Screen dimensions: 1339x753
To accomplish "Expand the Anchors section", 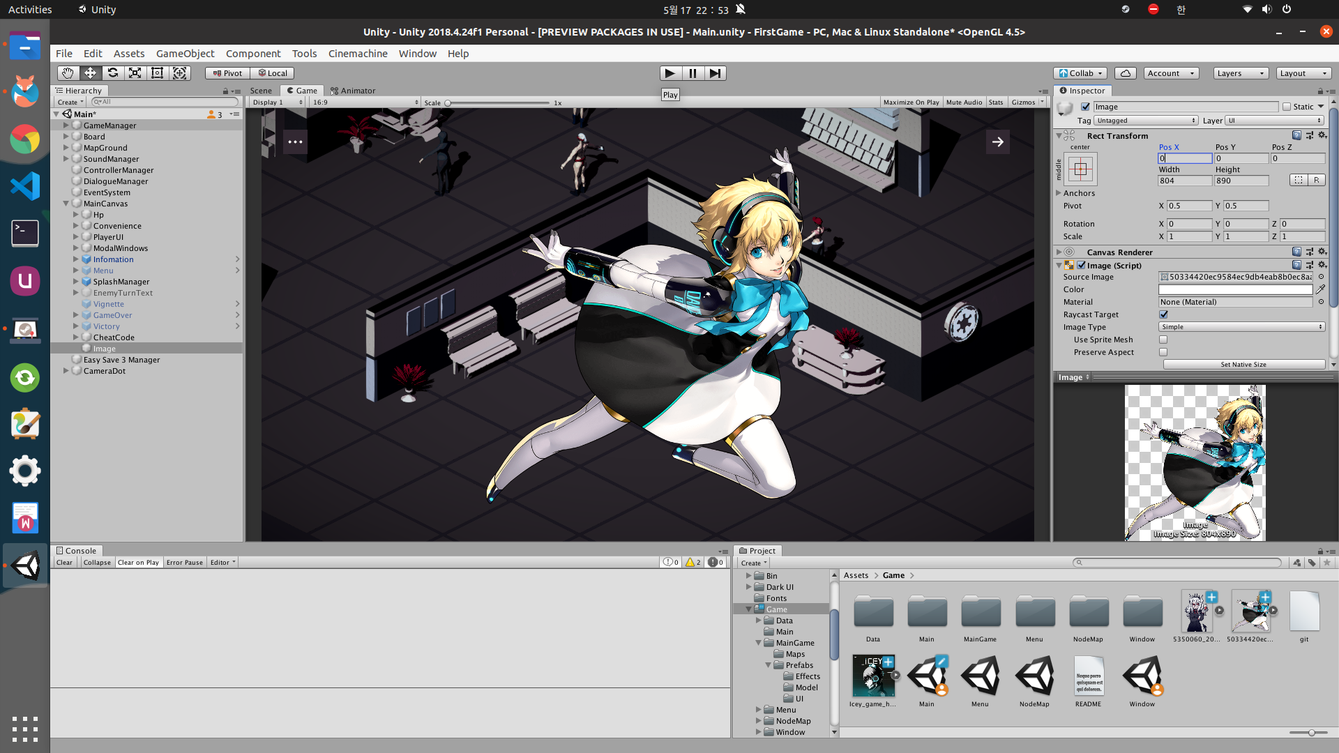I will point(1059,193).
